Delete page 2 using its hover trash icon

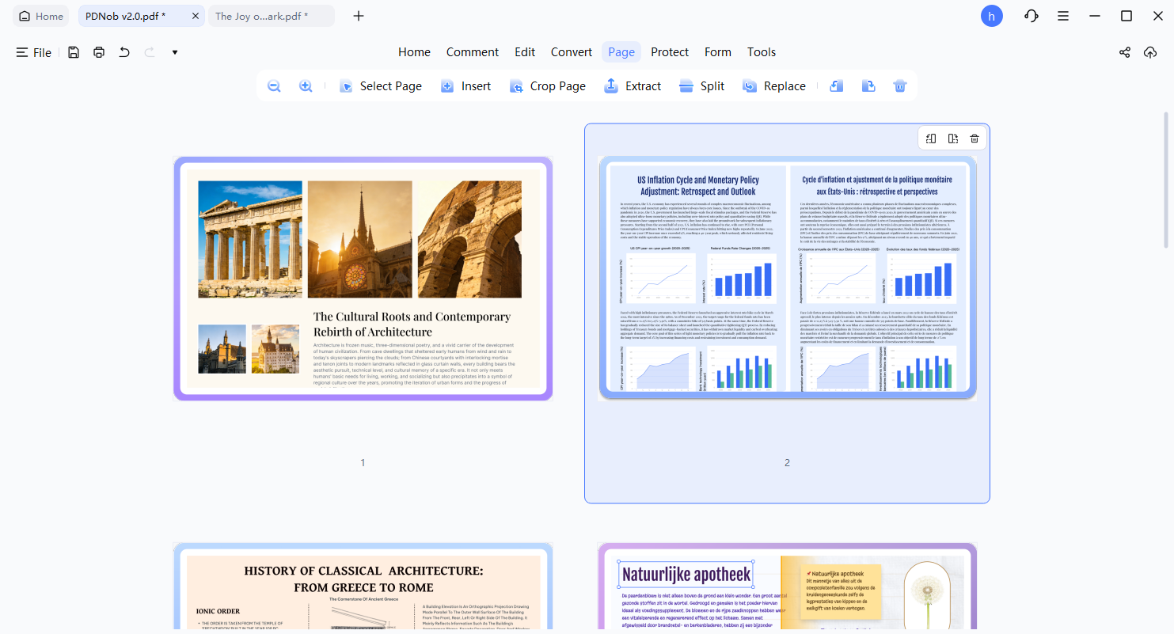coord(974,138)
